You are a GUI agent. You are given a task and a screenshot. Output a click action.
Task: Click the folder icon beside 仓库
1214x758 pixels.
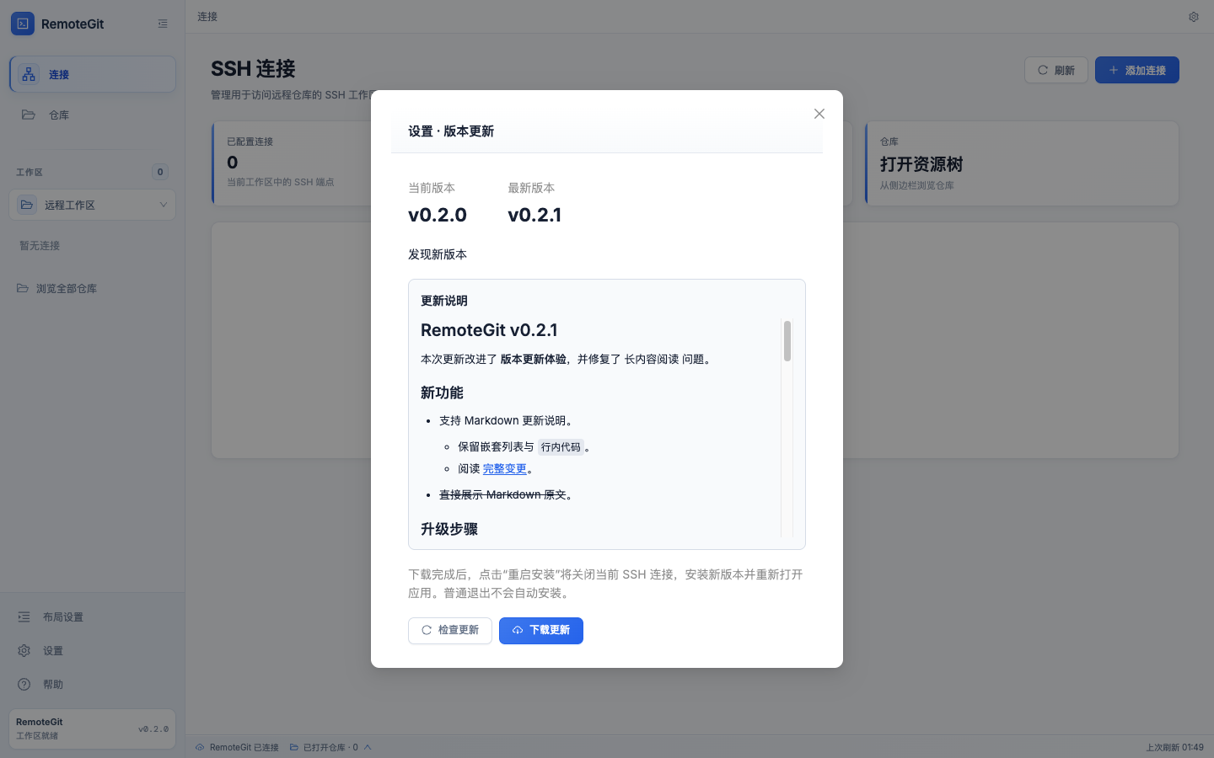(29, 115)
